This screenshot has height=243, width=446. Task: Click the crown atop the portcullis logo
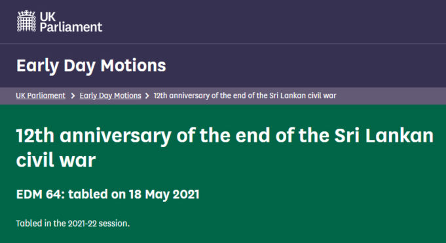tap(26, 13)
